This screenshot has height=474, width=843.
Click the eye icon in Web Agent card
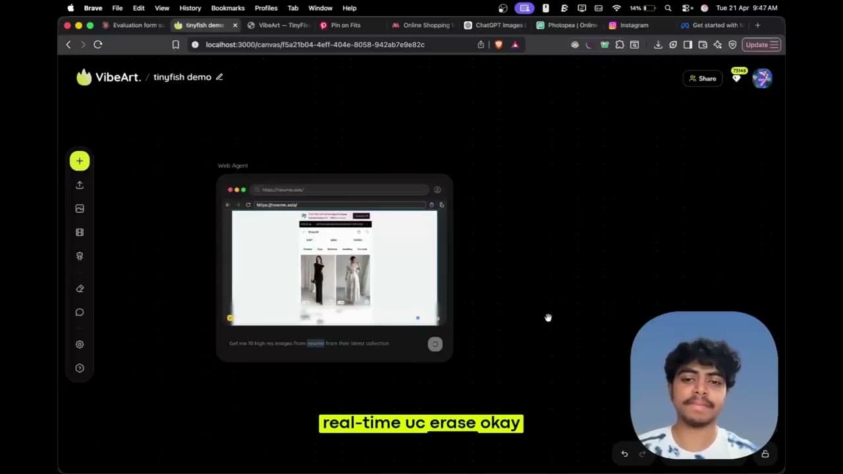click(437, 190)
